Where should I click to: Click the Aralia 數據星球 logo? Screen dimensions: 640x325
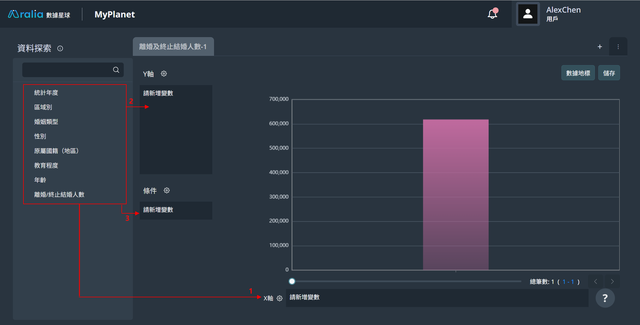pos(39,14)
